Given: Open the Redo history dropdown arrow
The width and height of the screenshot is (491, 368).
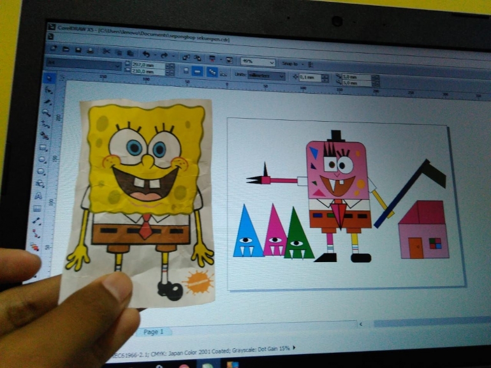Looking at the screenshot, I should click(x=173, y=55).
